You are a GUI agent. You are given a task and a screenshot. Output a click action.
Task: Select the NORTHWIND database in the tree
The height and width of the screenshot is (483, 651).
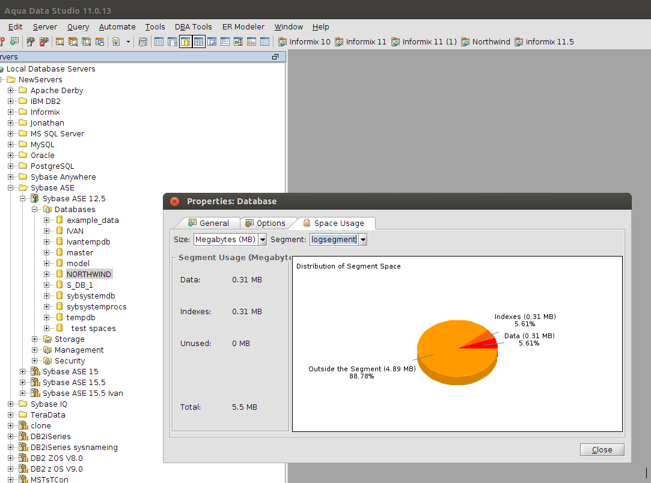click(89, 275)
